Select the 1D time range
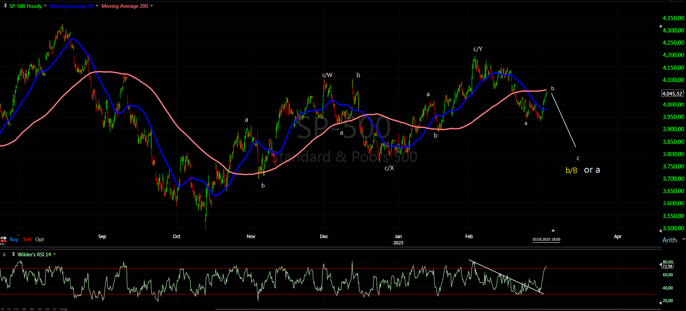This screenshot has width=686, height=311. pyautogui.click(x=54, y=309)
